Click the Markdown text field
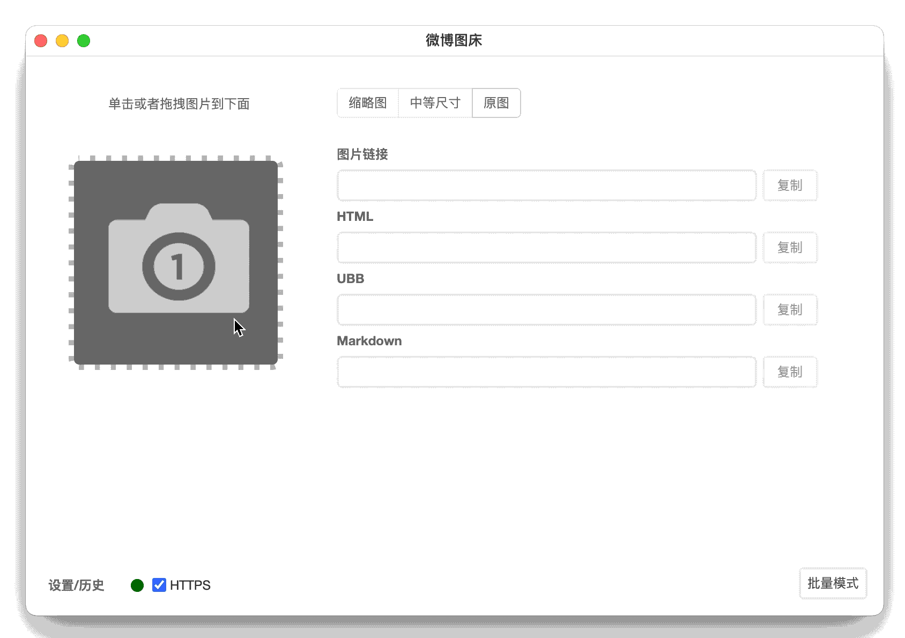This screenshot has width=905, height=638. coord(546,372)
